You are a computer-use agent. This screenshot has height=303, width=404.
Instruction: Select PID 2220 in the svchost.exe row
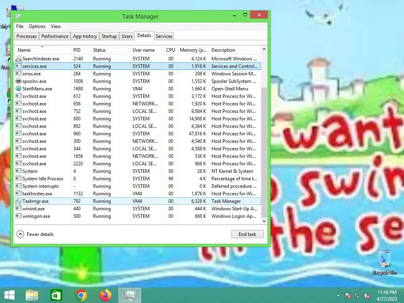click(x=78, y=164)
